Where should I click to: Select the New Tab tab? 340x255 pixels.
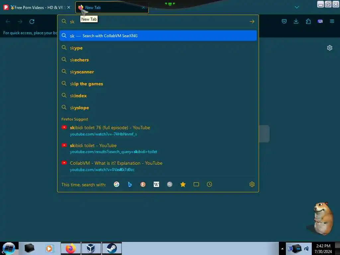(x=112, y=7)
